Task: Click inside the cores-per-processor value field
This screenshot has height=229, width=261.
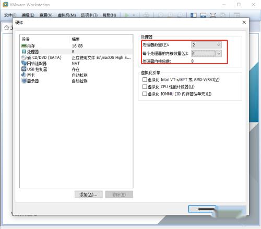Action: (x=204, y=54)
